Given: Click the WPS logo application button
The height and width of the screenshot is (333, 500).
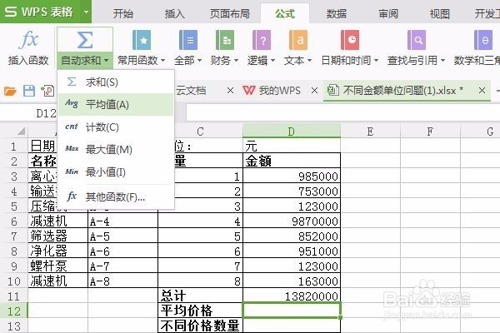Looking at the screenshot, I should (38, 12).
